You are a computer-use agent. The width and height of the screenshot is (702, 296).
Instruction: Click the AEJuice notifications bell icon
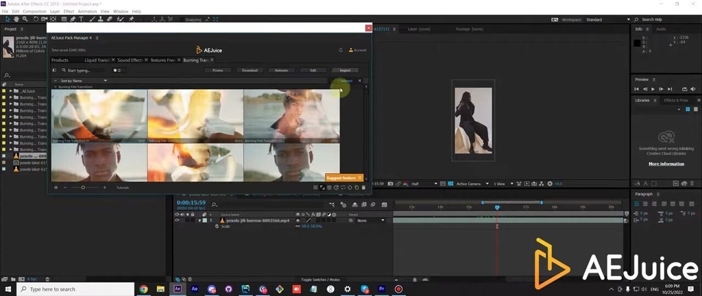[341, 50]
